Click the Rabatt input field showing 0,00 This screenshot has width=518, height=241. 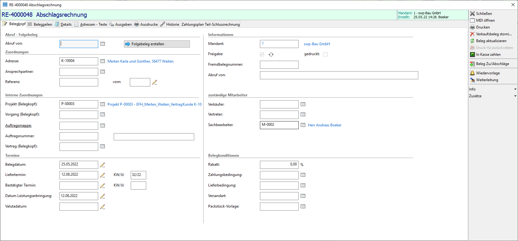pos(279,165)
